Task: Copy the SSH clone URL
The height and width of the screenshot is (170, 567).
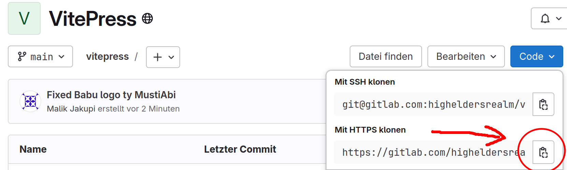Action: click(x=543, y=104)
